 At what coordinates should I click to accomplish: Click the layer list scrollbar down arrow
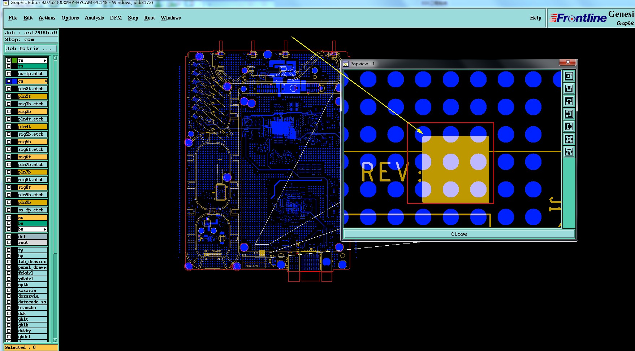(x=55, y=340)
